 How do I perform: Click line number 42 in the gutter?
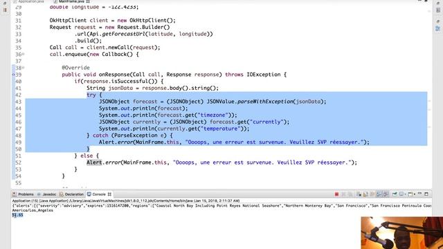coord(19,95)
